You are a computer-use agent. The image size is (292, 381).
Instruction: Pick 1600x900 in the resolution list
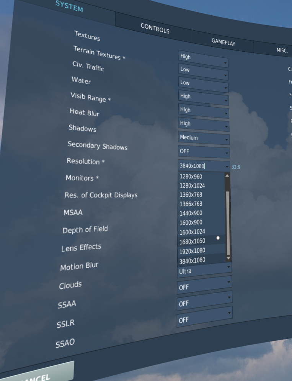201,222
